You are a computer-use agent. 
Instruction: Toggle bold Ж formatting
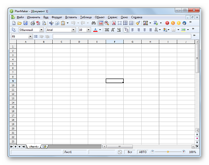tap(107, 30)
